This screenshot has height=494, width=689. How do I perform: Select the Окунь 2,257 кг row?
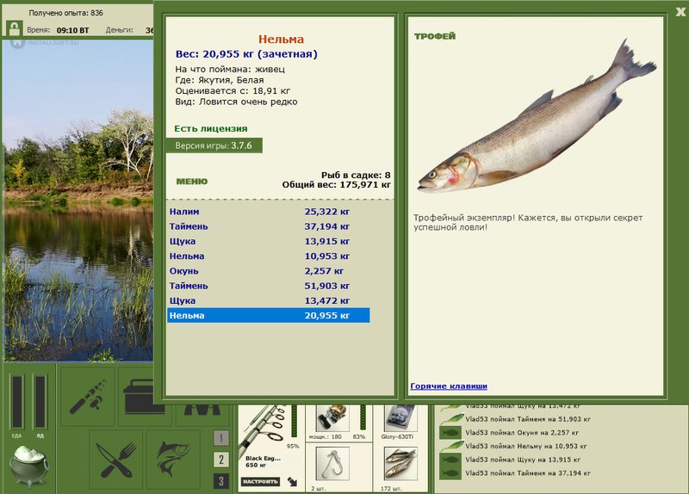pos(269,271)
